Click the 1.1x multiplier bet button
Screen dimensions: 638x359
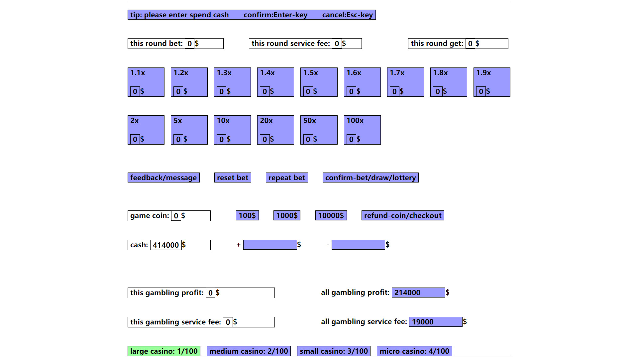(x=146, y=82)
